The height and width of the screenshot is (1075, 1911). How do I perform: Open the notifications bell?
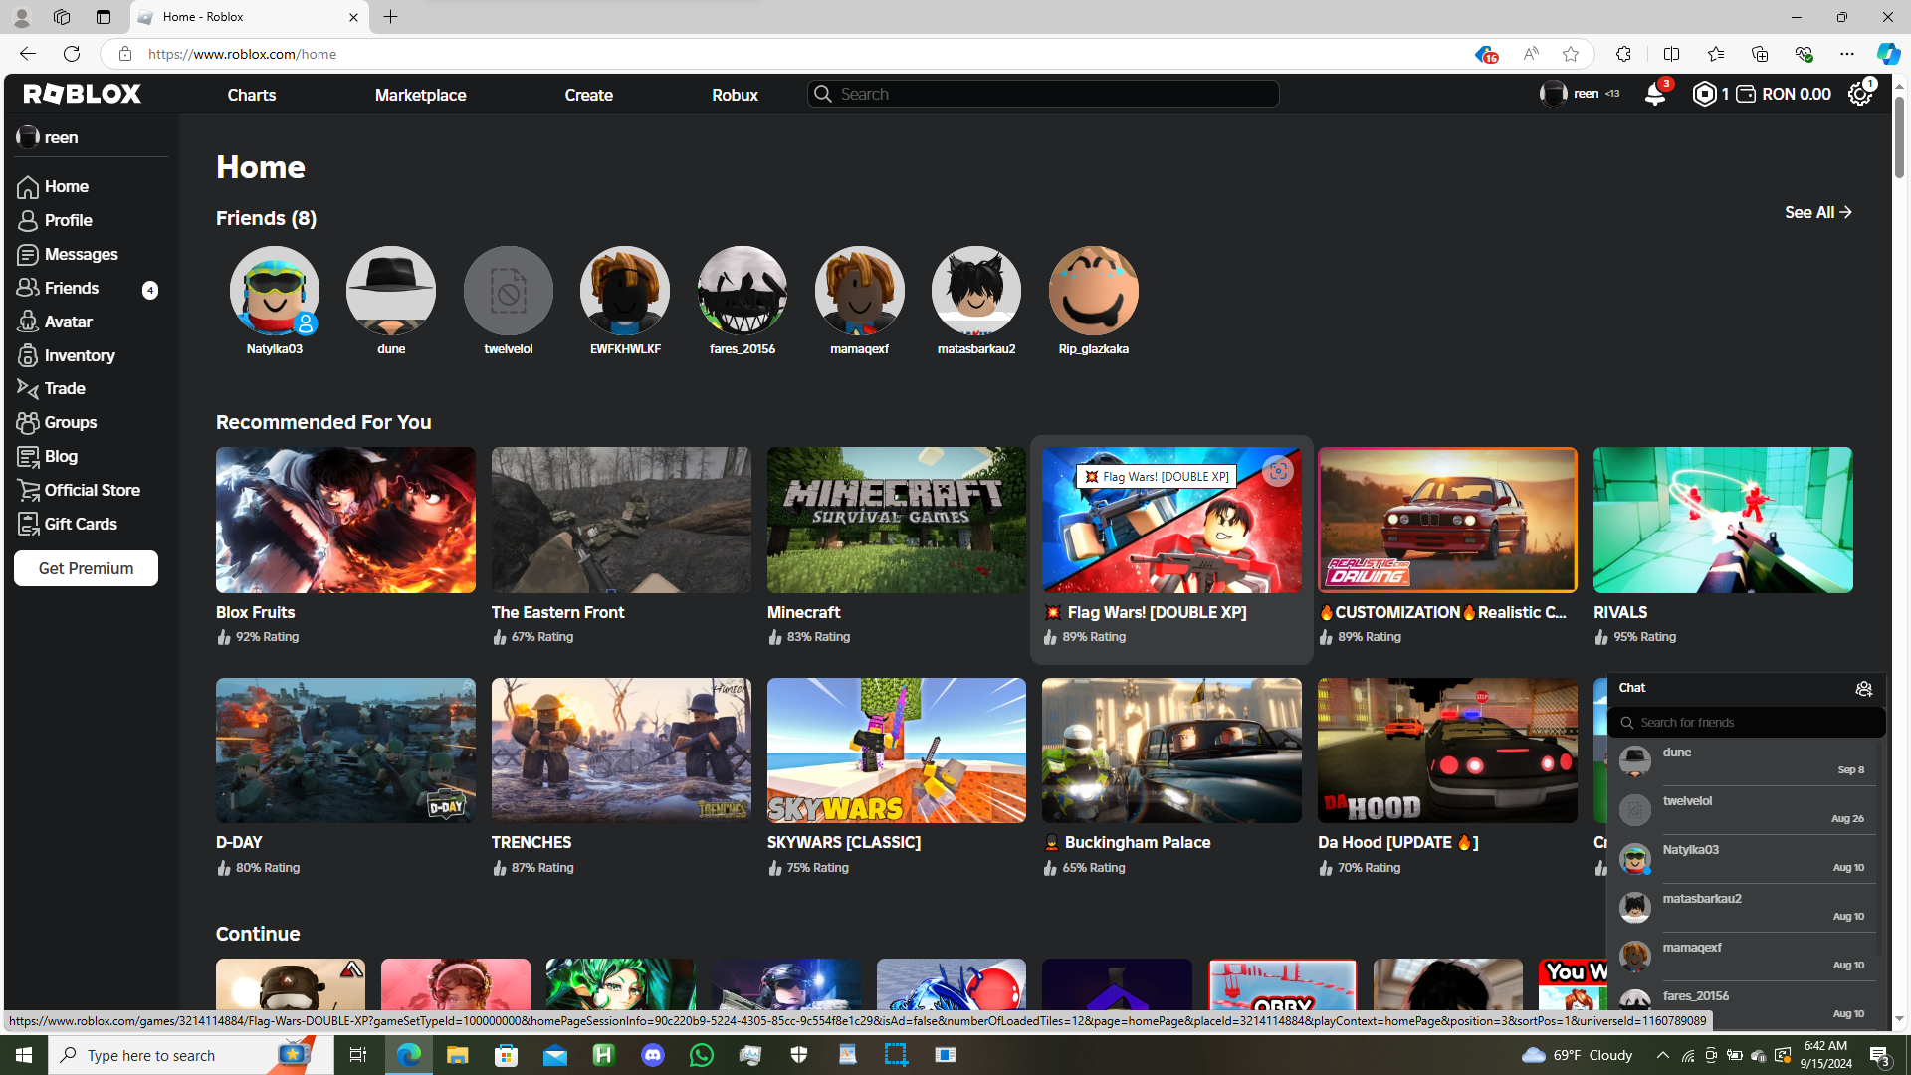(x=1654, y=94)
